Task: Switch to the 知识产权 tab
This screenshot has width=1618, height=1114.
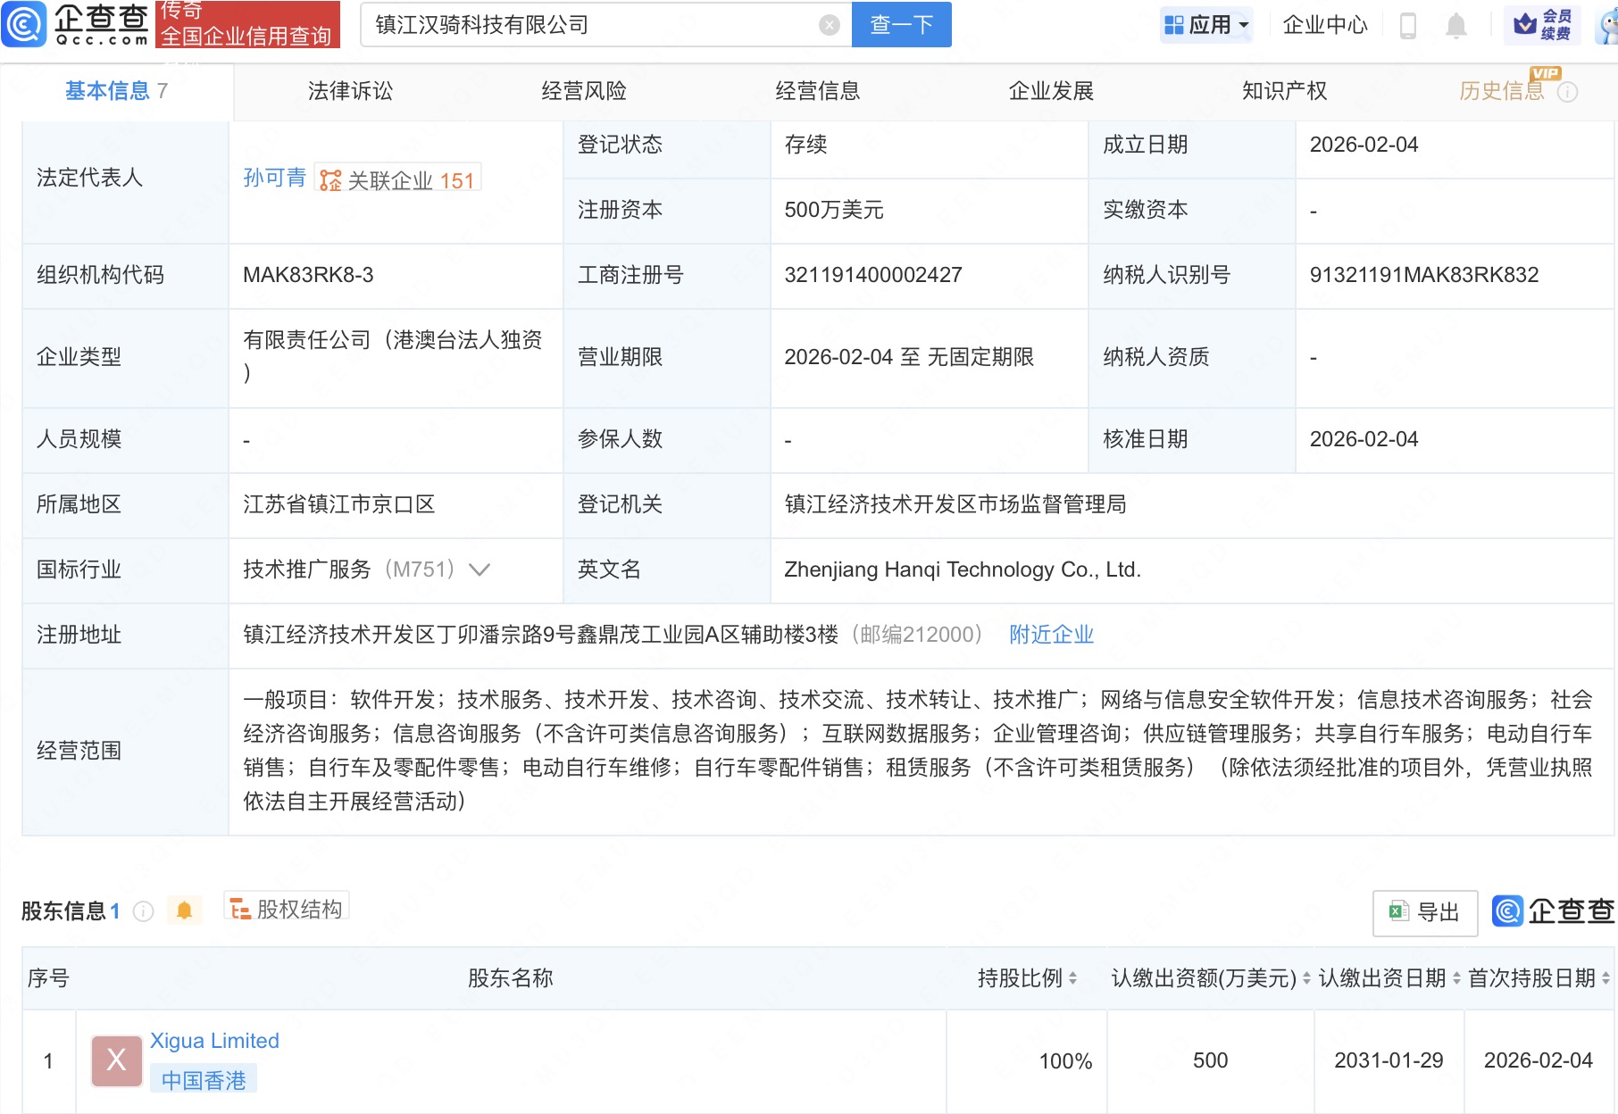Action: (x=1284, y=91)
